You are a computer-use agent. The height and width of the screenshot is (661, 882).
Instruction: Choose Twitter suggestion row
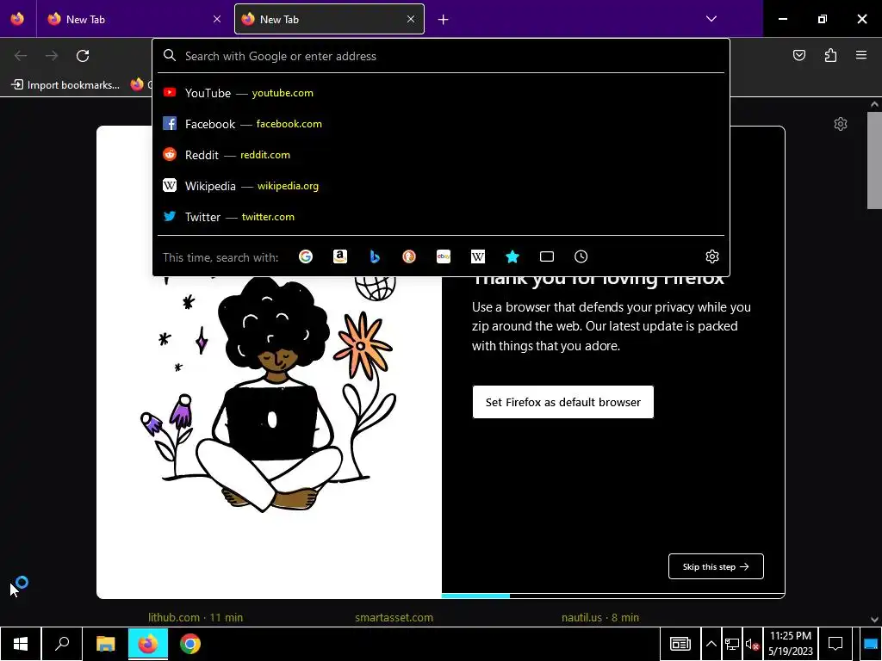[x=441, y=216]
